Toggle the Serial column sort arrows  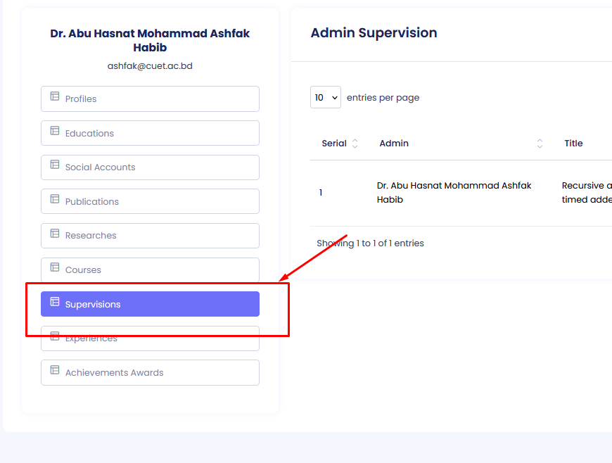(x=355, y=144)
